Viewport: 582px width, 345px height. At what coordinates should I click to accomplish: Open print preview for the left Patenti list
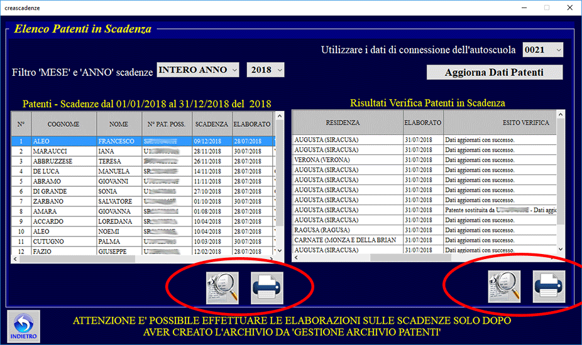click(x=222, y=288)
